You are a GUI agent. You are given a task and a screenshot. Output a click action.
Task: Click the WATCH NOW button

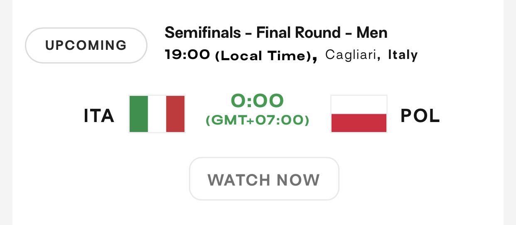coord(264,179)
